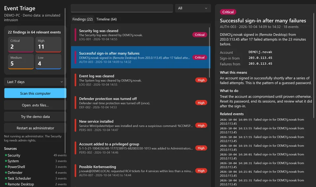Click the left sidebar scrollbar
The image size is (316, 187).
(65, 81)
